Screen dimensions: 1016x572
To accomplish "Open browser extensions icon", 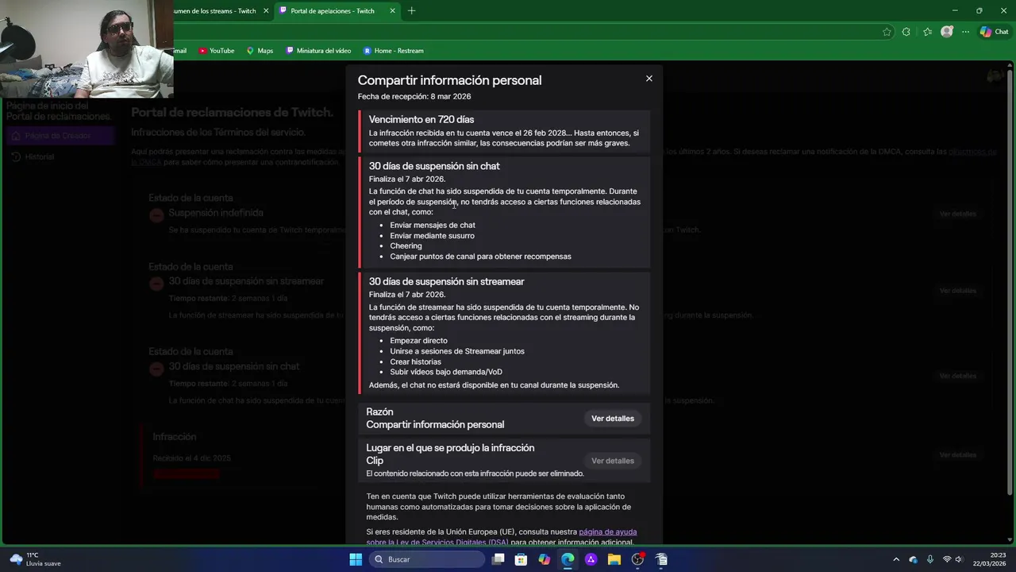I will click(x=906, y=32).
